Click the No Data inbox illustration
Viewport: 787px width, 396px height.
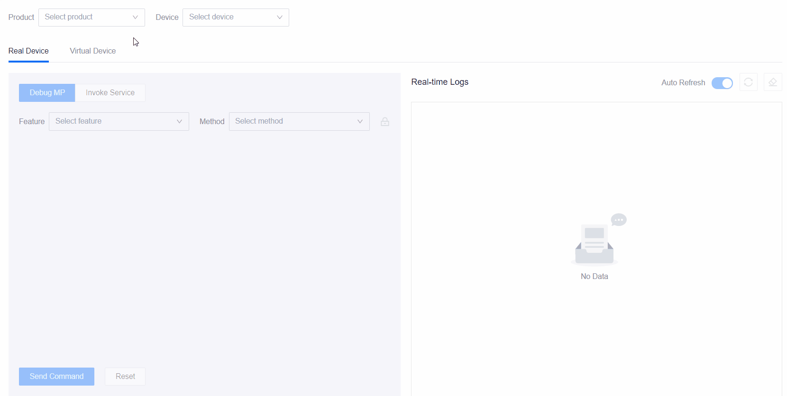595,242
